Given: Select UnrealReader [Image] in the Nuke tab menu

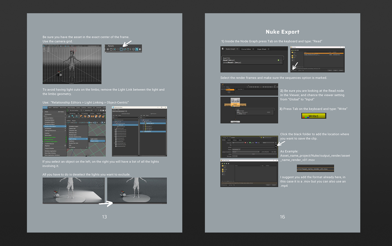Looking at the screenshot, I should point(253,63).
